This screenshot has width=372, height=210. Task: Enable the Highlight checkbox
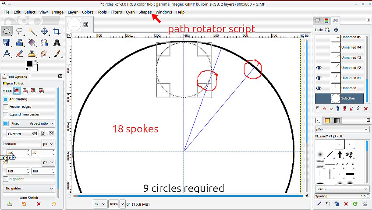click(x=6, y=179)
